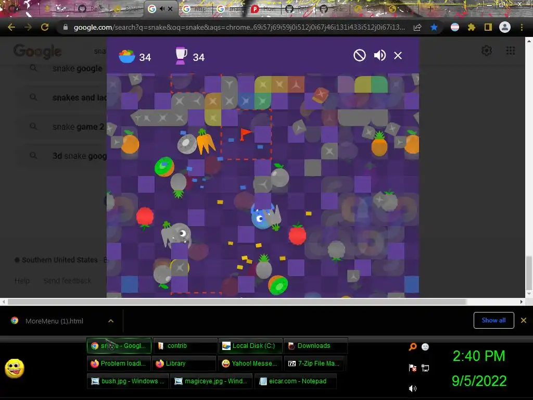Click the fruit bowl score icon
Viewport: 533px width, 400px height.
(x=127, y=56)
